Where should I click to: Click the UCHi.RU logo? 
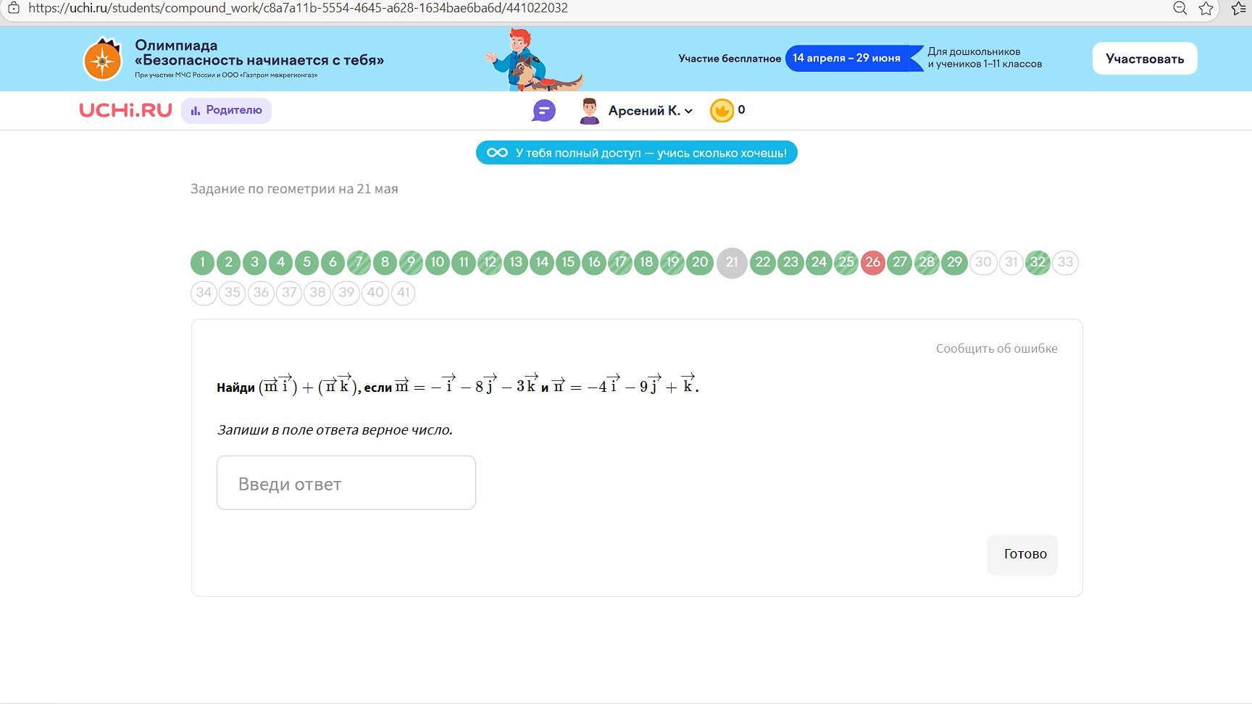(125, 110)
